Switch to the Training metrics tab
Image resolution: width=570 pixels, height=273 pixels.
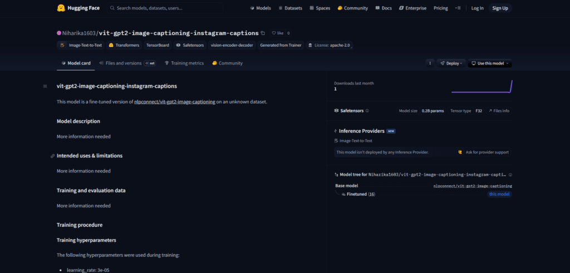pos(184,63)
